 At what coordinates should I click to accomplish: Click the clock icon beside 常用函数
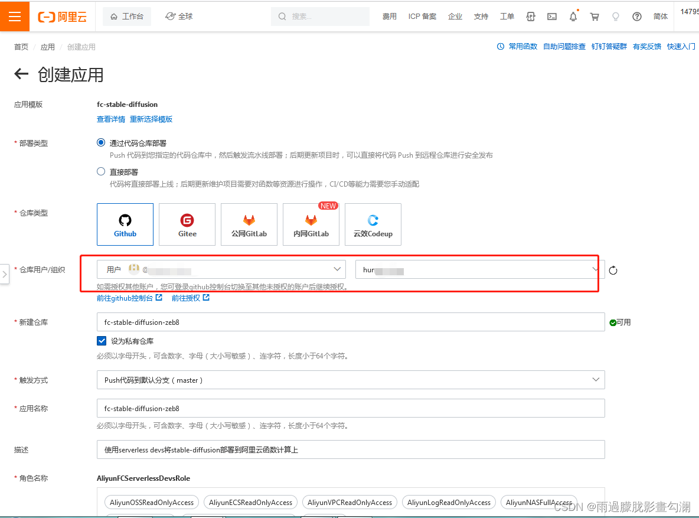pyautogui.click(x=501, y=47)
